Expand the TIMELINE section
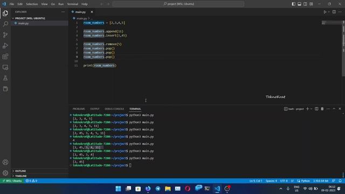Screen dimensions: 345x194 point(20,176)
